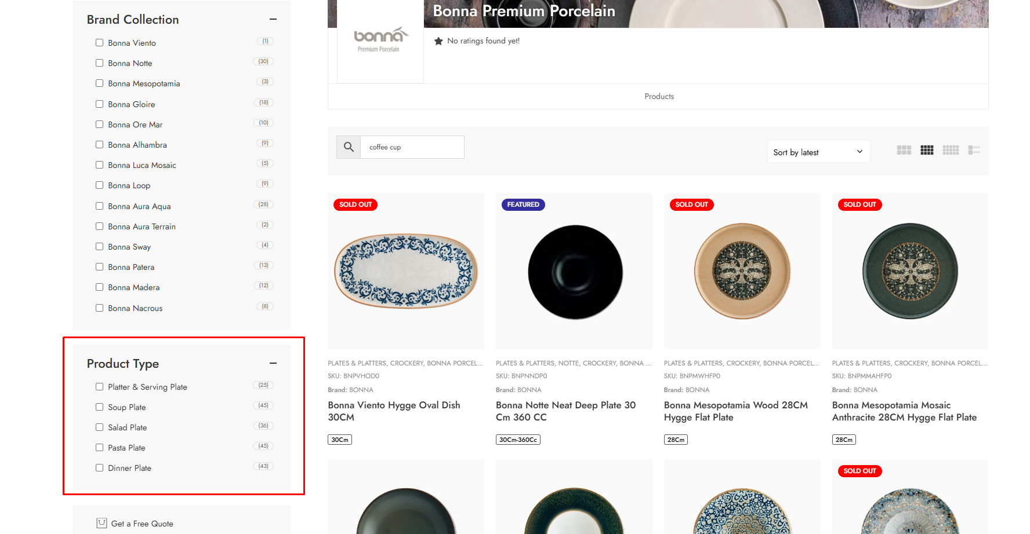Click the Bonna Aura Aqua label
Viewport: 1030px width, 534px height.
139,206
